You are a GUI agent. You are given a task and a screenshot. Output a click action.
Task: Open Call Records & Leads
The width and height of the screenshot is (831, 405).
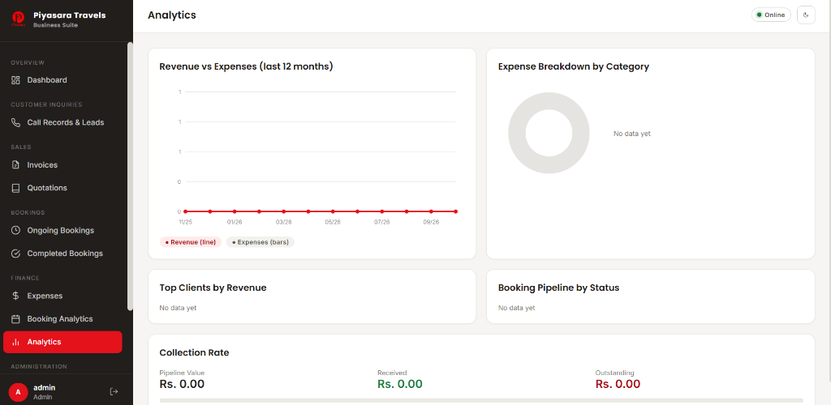click(62, 122)
